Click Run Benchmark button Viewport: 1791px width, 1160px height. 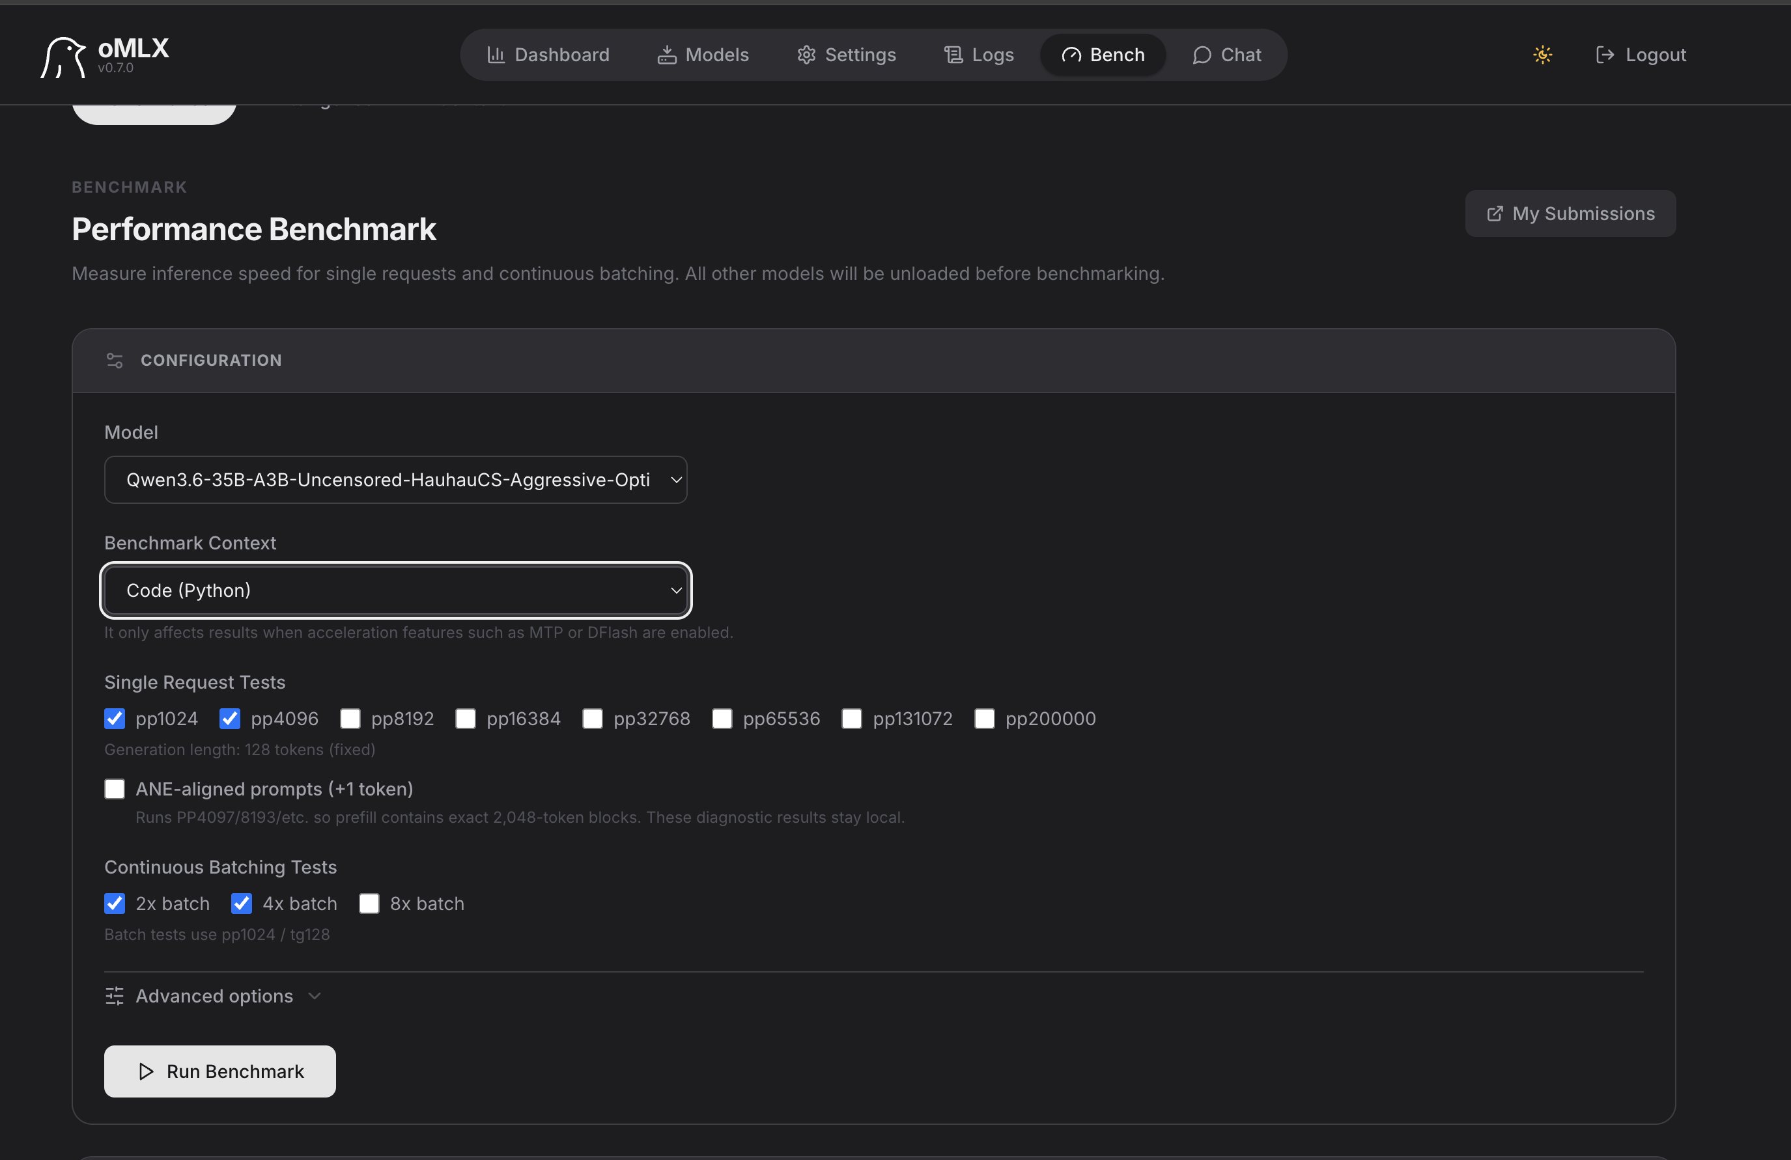pyautogui.click(x=219, y=1071)
